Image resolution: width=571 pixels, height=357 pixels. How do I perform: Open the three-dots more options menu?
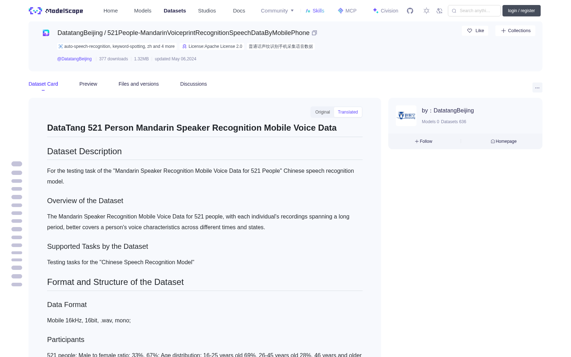coord(537,87)
